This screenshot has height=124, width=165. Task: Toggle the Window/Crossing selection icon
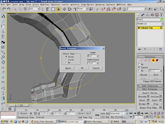[x=58, y=9]
